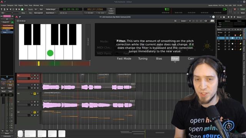
Task: Open group menu on M1 track (G button)
Action: 38,79
